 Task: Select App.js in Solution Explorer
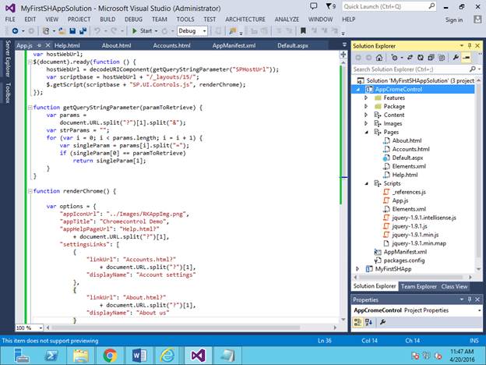[400, 200]
